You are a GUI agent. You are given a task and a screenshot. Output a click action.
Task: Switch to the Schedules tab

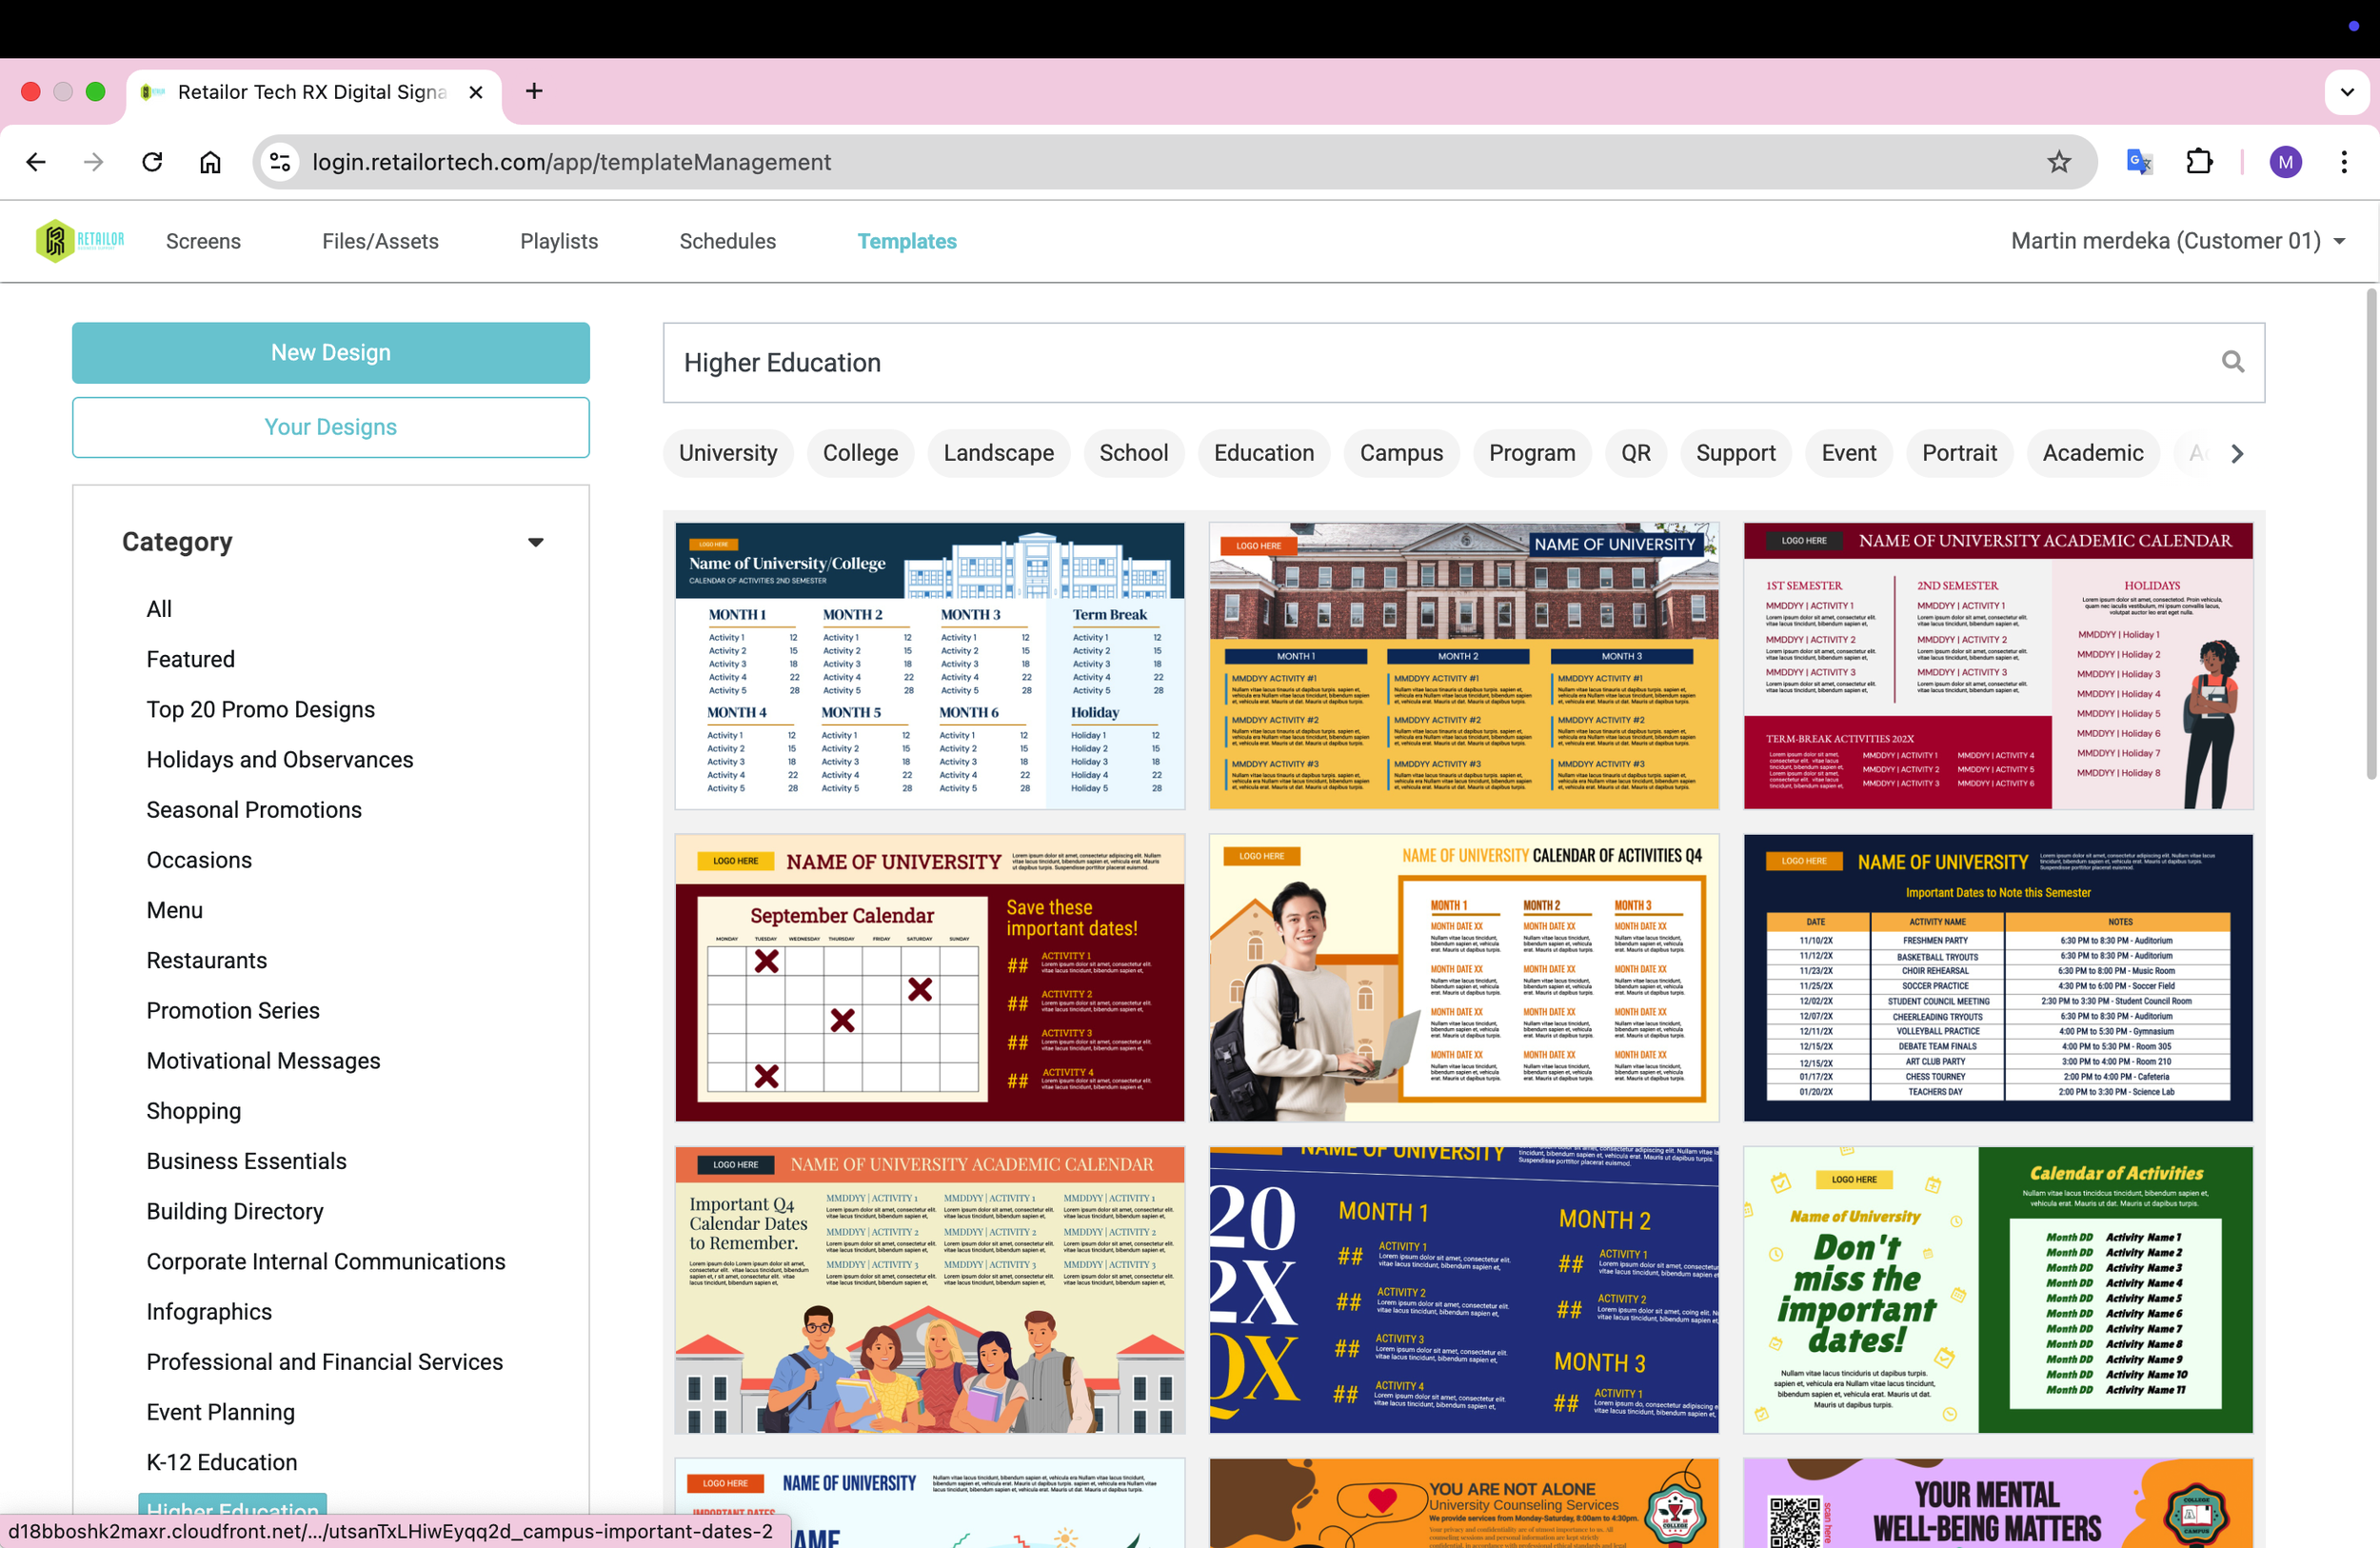727,240
